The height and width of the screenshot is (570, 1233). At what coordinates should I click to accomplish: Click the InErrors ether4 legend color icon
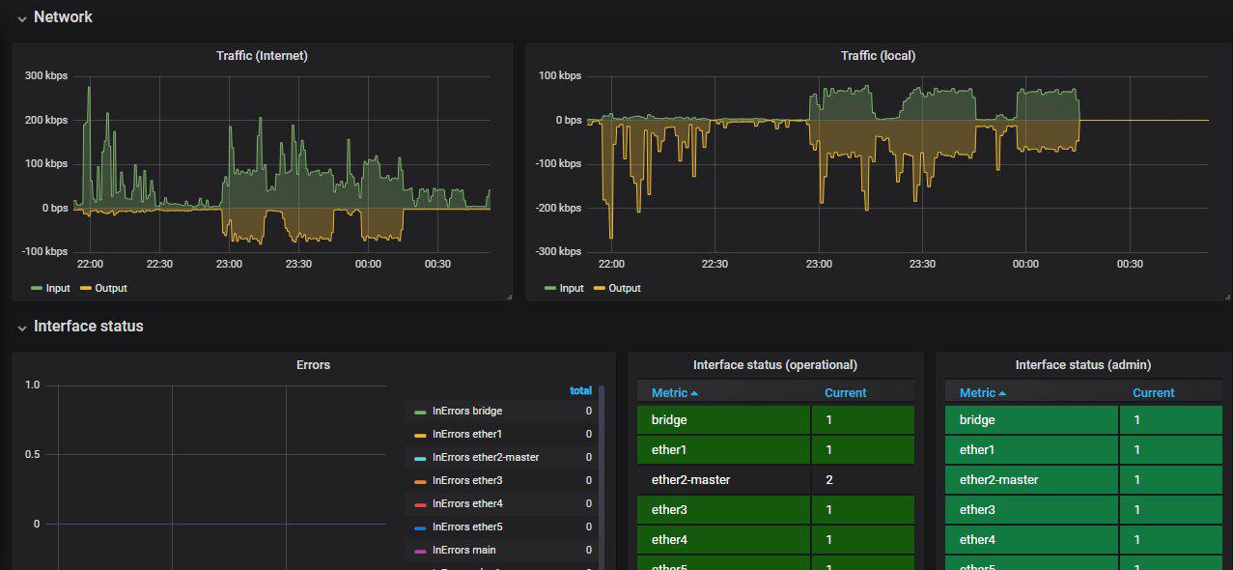(420, 504)
